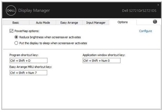Viewport: 162px width, 110px height.
Task: Click the Easy Arrange MRU shortcut field
Action: (28, 73)
